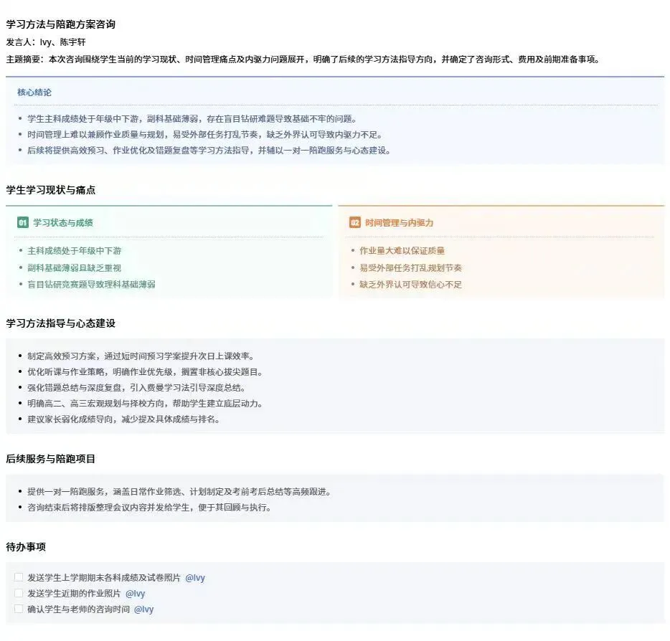Click the bullet 时间管理上难以兼顾作业质量与规划

click(204, 135)
